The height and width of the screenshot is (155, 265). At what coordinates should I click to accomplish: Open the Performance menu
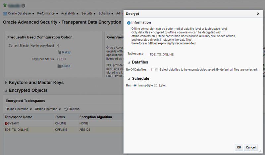(48, 14)
